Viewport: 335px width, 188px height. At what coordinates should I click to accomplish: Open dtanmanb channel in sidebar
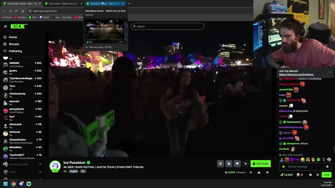click(22, 126)
